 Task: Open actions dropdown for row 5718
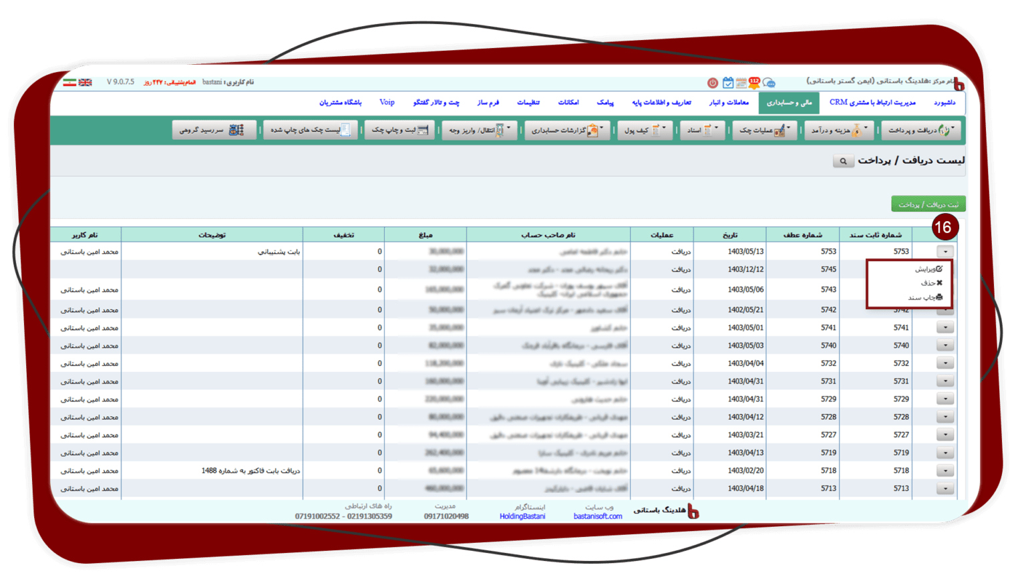945,471
